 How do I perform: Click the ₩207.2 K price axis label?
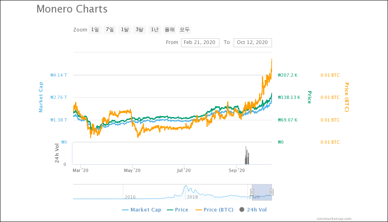pos(287,75)
